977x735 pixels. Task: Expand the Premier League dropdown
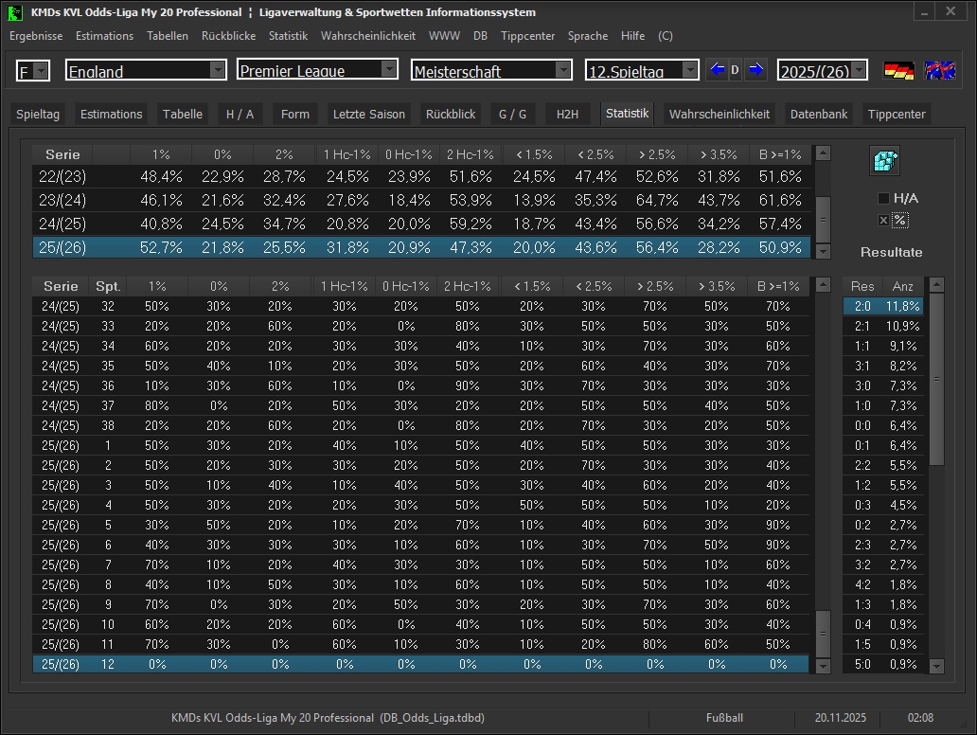[389, 70]
